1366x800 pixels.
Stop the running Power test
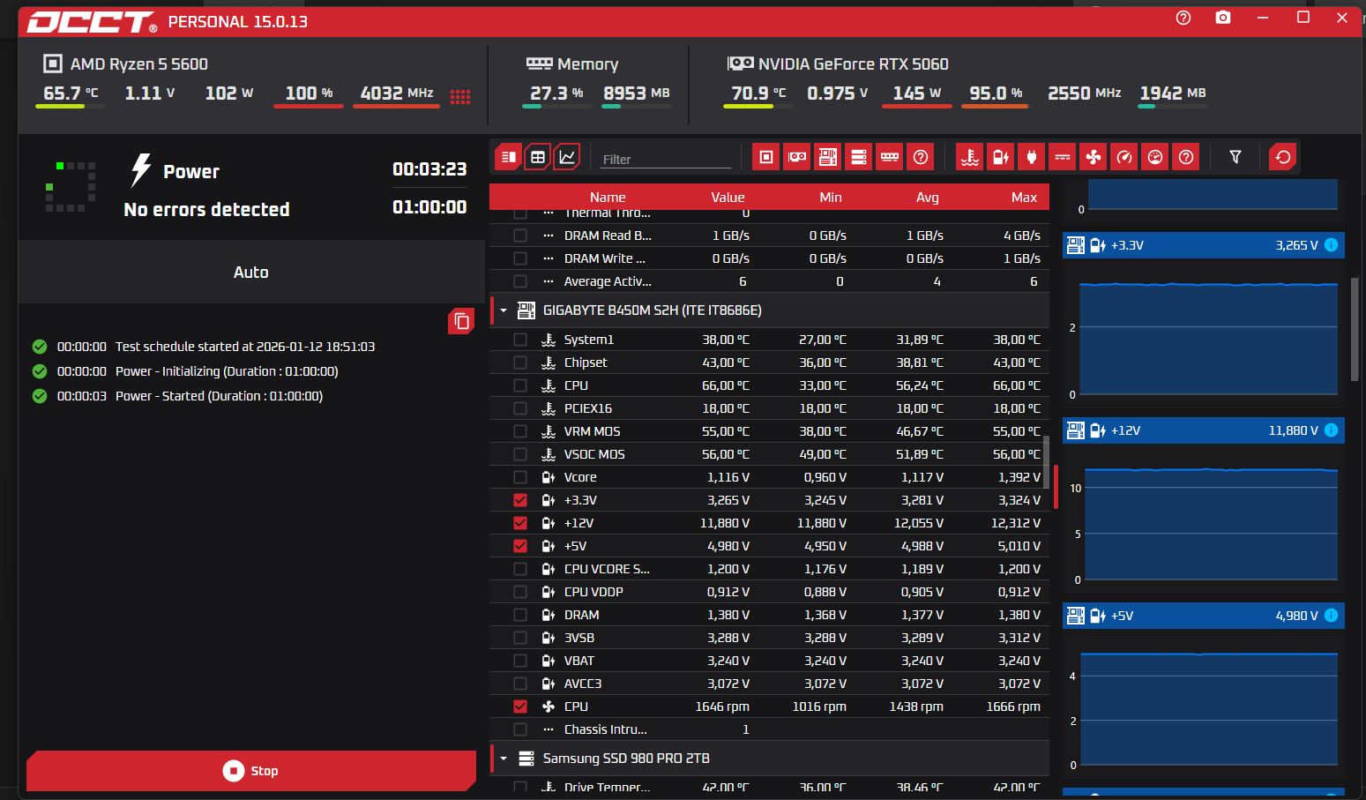tap(251, 771)
